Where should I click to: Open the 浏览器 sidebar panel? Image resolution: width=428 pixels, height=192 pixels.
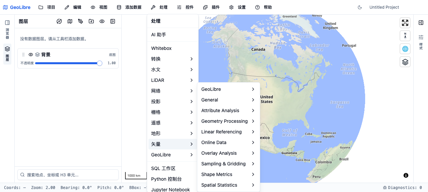click(7, 29)
